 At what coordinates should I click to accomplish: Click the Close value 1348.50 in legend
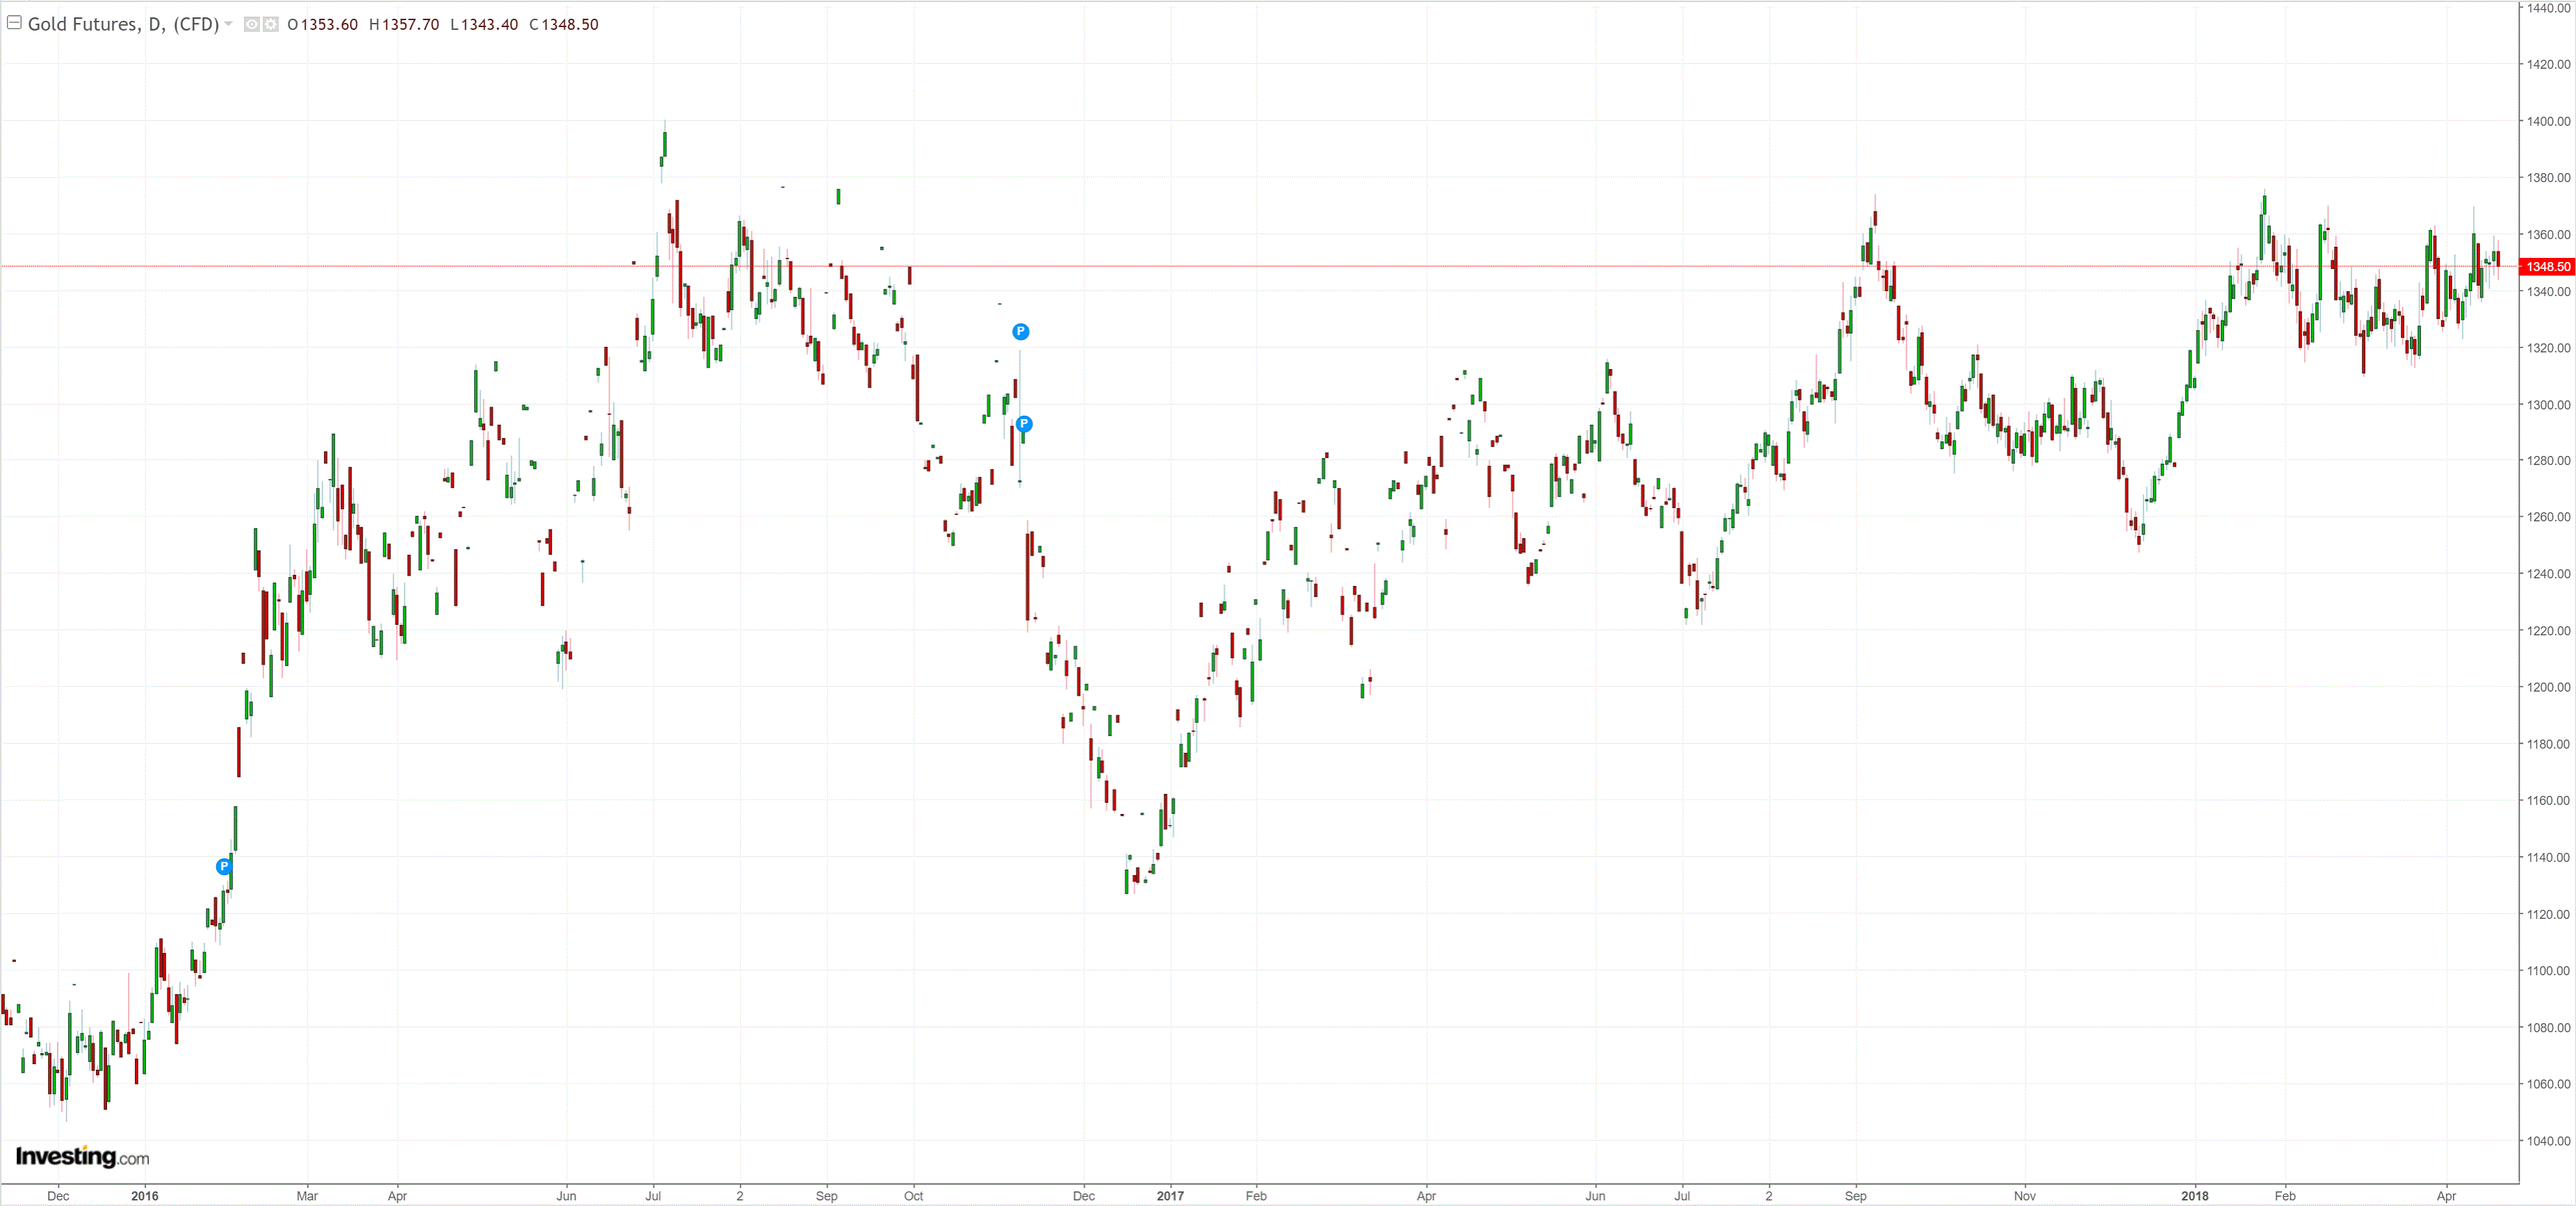point(569,24)
